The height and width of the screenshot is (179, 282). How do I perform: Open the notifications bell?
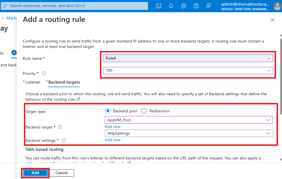click(171, 6)
